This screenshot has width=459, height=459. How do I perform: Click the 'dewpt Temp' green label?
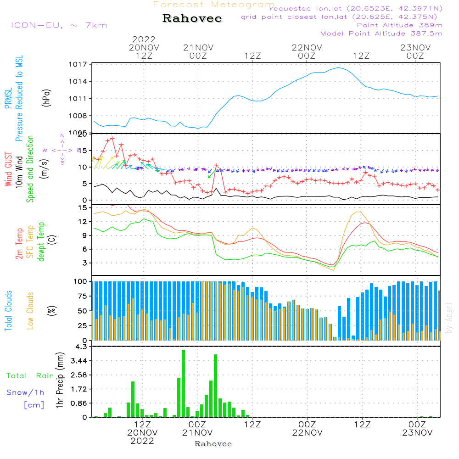pyautogui.click(x=41, y=241)
